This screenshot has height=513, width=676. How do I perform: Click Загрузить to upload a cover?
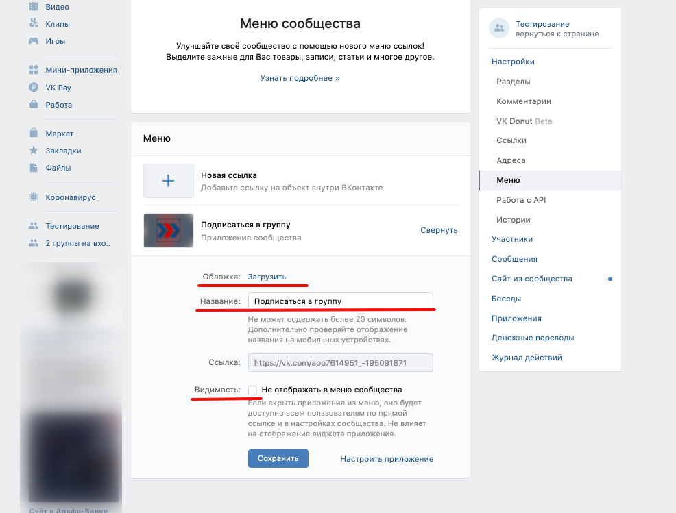(267, 277)
